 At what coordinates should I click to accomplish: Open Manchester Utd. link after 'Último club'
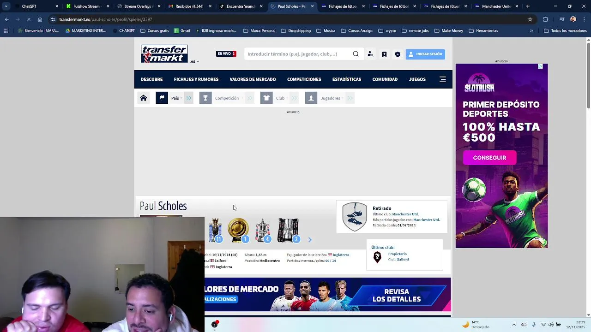click(405, 214)
